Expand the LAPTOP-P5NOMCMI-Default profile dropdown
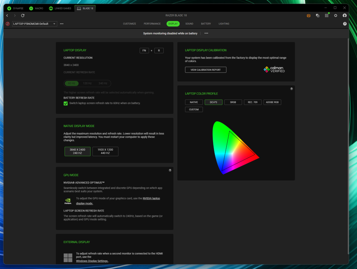 tap(35, 24)
